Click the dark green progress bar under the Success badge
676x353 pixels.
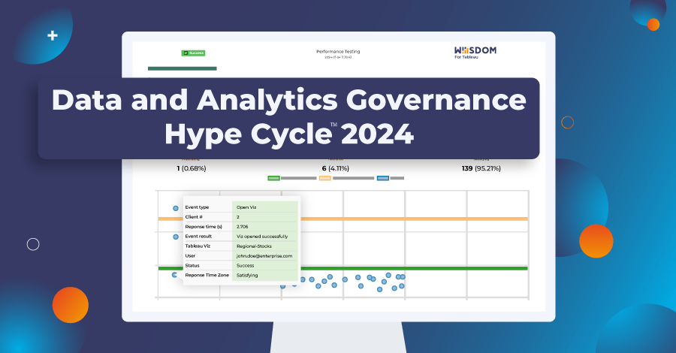click(x=182, y=68)
